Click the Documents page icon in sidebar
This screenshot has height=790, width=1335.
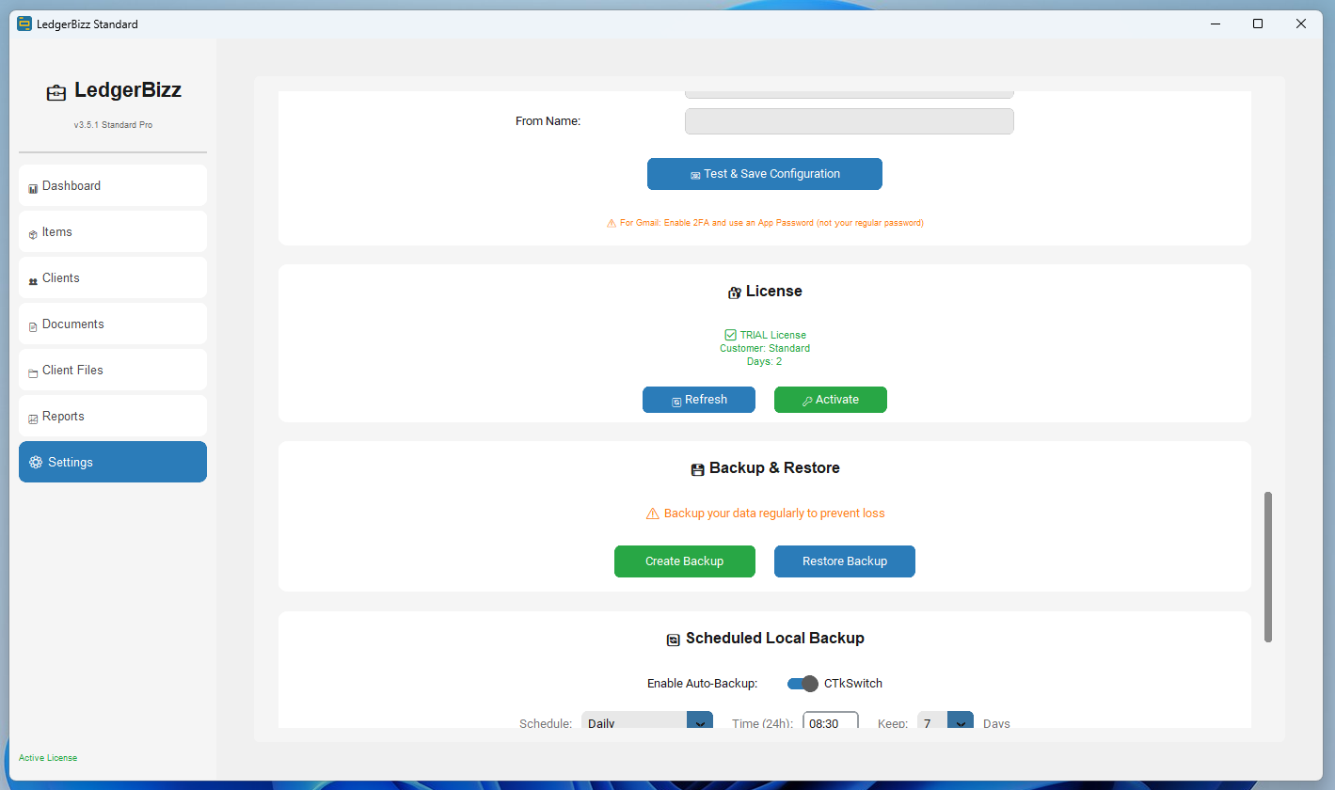click(33, 326)
